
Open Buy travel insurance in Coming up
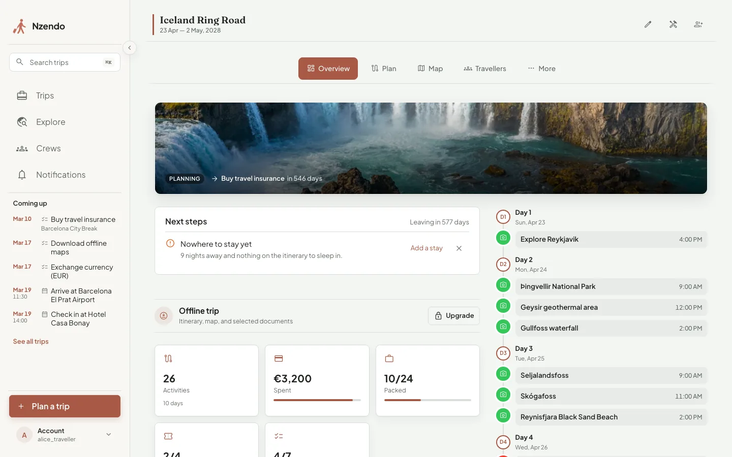click(65, 223)
